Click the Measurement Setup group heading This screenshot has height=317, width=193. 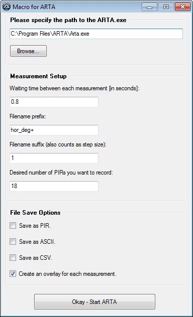(x=38, y=76)
